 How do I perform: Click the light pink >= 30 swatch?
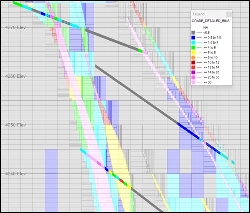click(193, 82)
